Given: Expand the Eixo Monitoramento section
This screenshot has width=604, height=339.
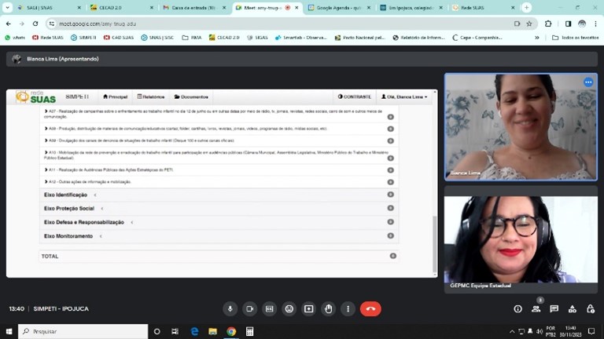Looking at the screenshot, I should (x=68, y=236).
